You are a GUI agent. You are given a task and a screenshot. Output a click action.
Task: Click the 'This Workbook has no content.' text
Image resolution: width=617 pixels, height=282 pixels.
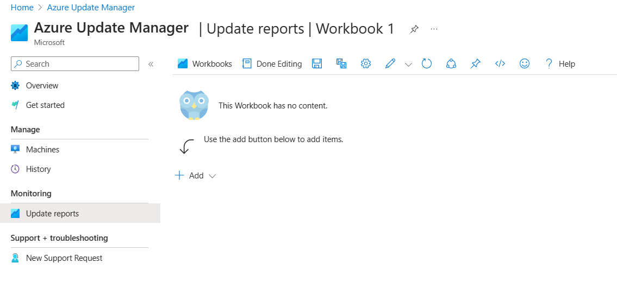coord(273,106)
